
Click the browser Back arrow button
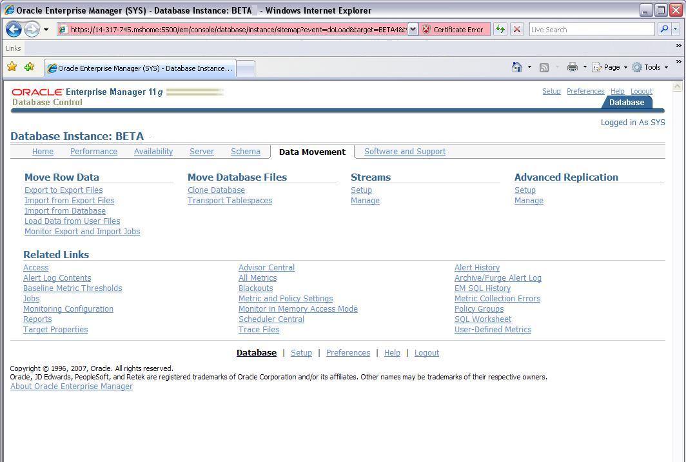(x=14, y=29)
